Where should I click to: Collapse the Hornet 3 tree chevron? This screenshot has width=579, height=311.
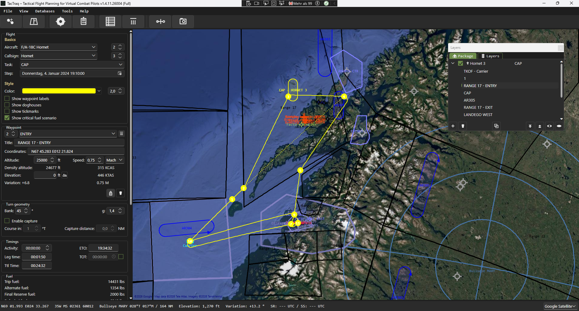(453, 63)
